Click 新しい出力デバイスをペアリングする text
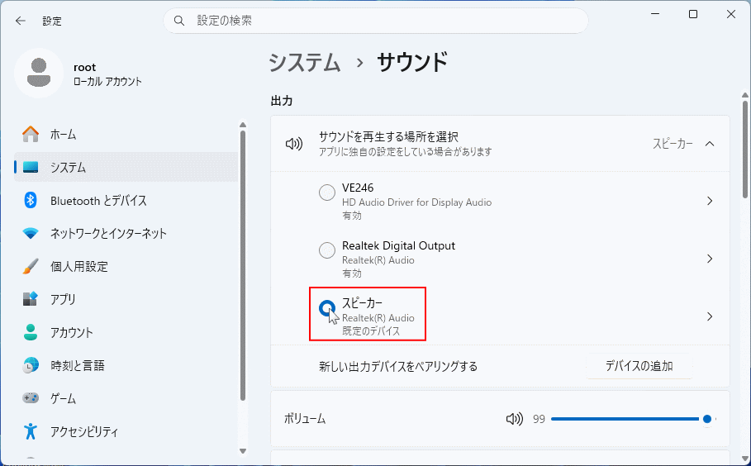Image resolution: width=751 pixels, height=466 pixels. [398, 366]
